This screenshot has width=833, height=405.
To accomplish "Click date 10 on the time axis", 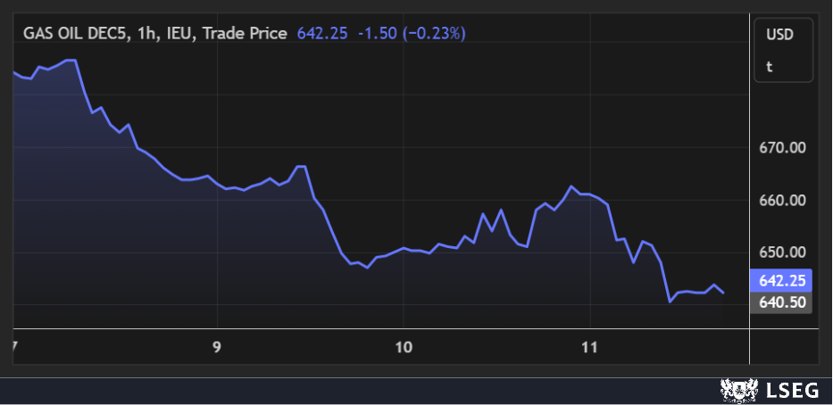I will pyautogui.click(x=404, y=347).
